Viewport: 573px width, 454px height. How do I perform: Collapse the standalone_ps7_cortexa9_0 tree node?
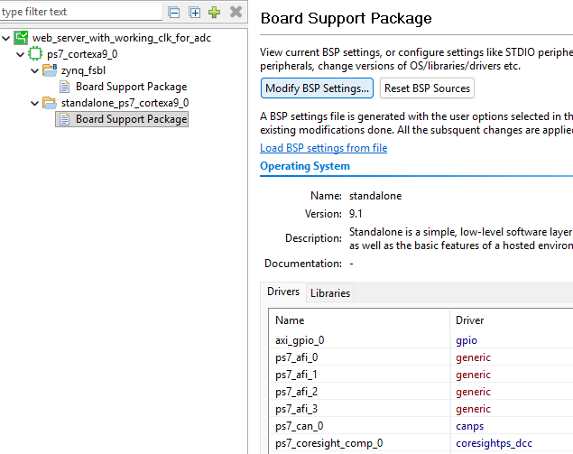[35, 103]
